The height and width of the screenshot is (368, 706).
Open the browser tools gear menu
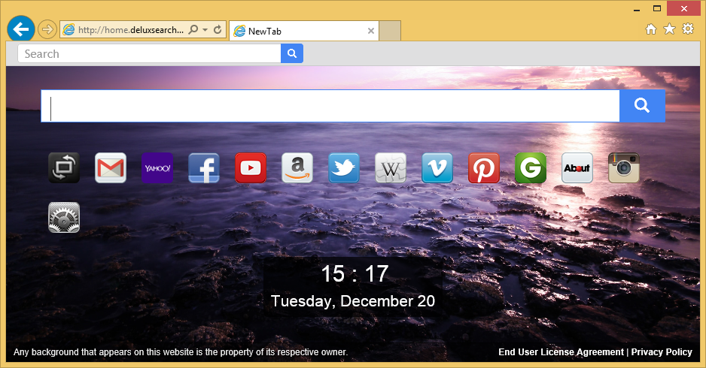pos(688,29)
